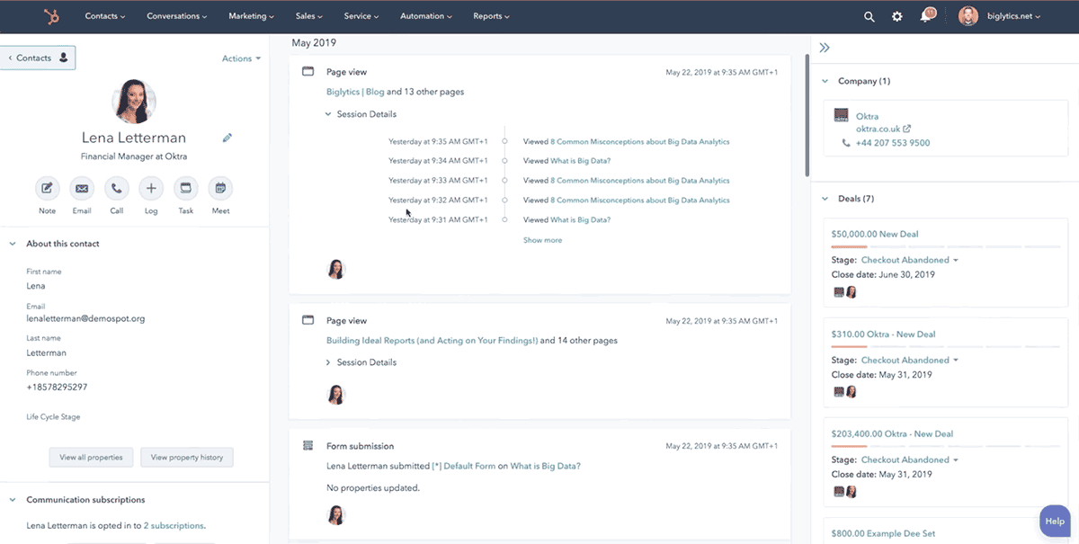Open the Reports menu
The height and width of the screenshot is (544, 1079).
492,16
